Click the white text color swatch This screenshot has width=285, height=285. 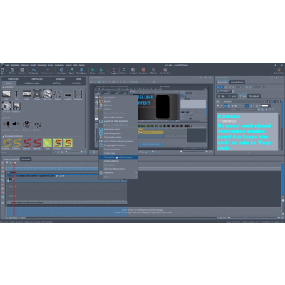265,105
